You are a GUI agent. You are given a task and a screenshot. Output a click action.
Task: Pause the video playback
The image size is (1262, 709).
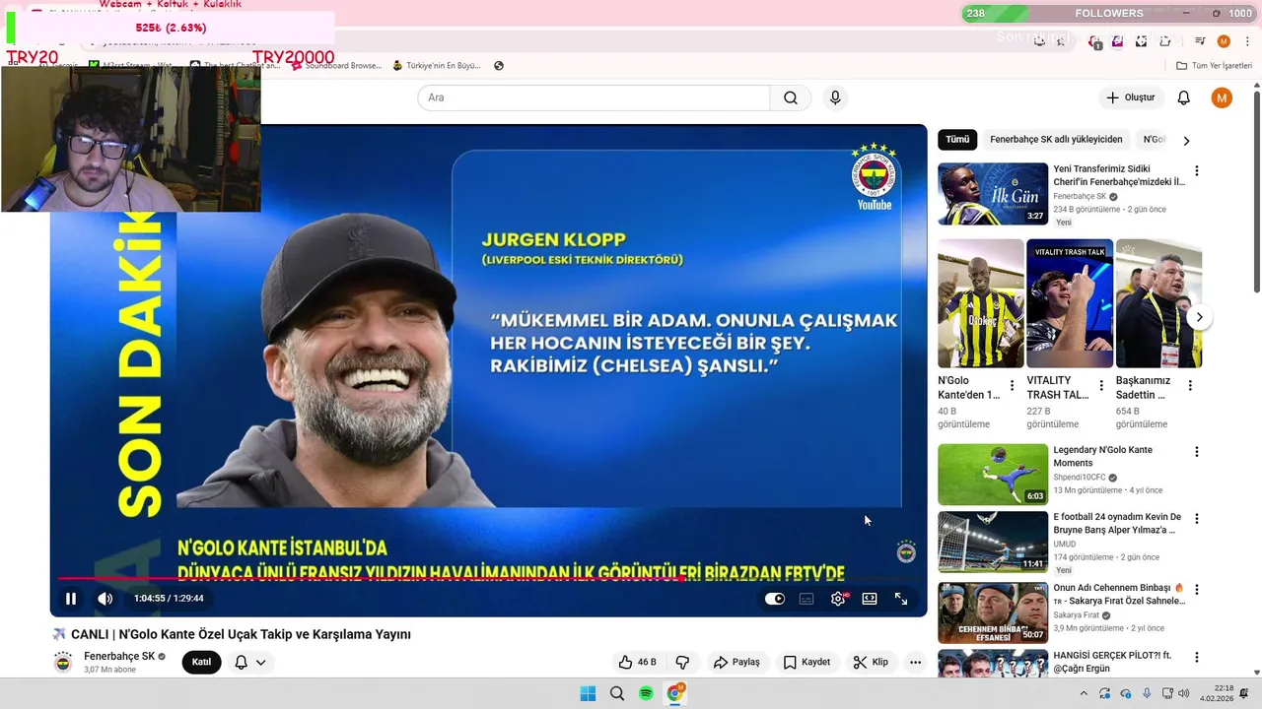(71, 599)
